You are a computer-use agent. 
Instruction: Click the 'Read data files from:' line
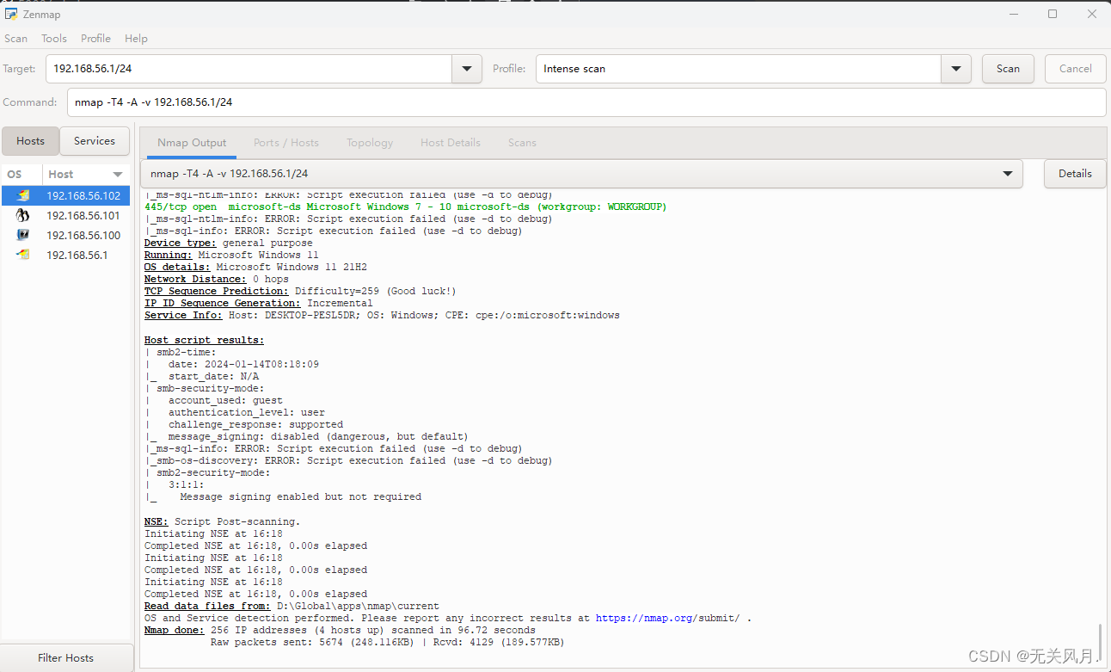(x=292, y=606)
